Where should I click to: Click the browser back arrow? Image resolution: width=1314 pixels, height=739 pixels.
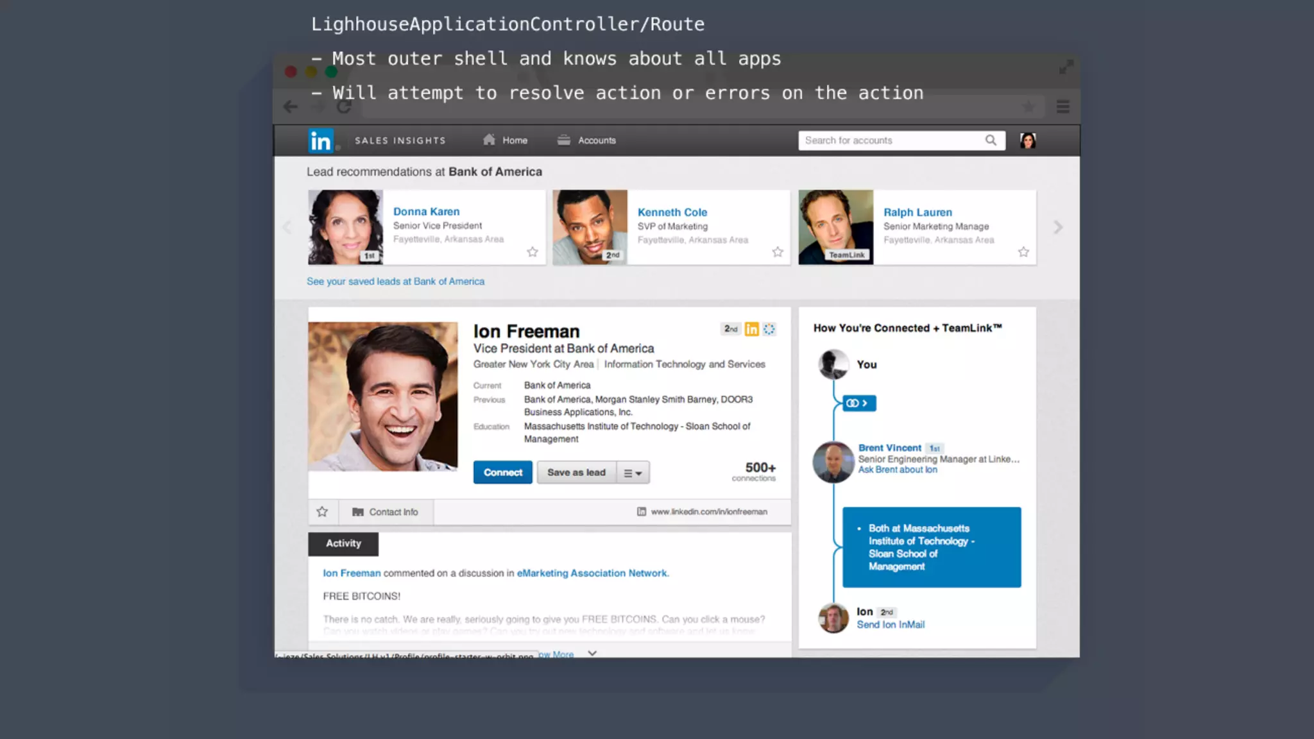tap(291, 106)
